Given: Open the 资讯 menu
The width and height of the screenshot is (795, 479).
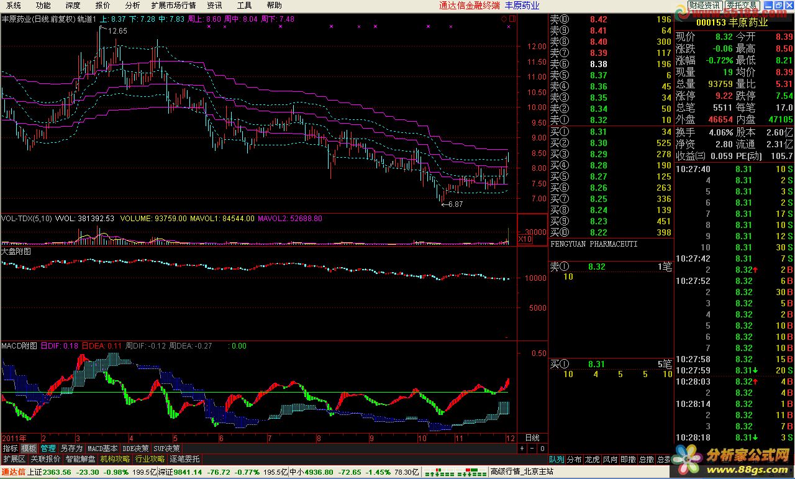Looking at the screenshot, I should click(x=214, y=5).
